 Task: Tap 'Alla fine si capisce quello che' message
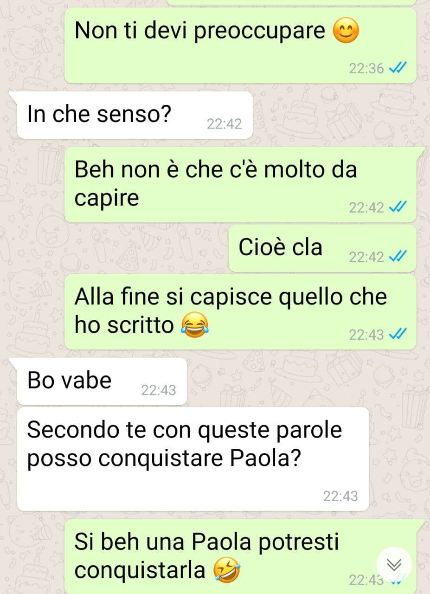[x=231, y=297]
